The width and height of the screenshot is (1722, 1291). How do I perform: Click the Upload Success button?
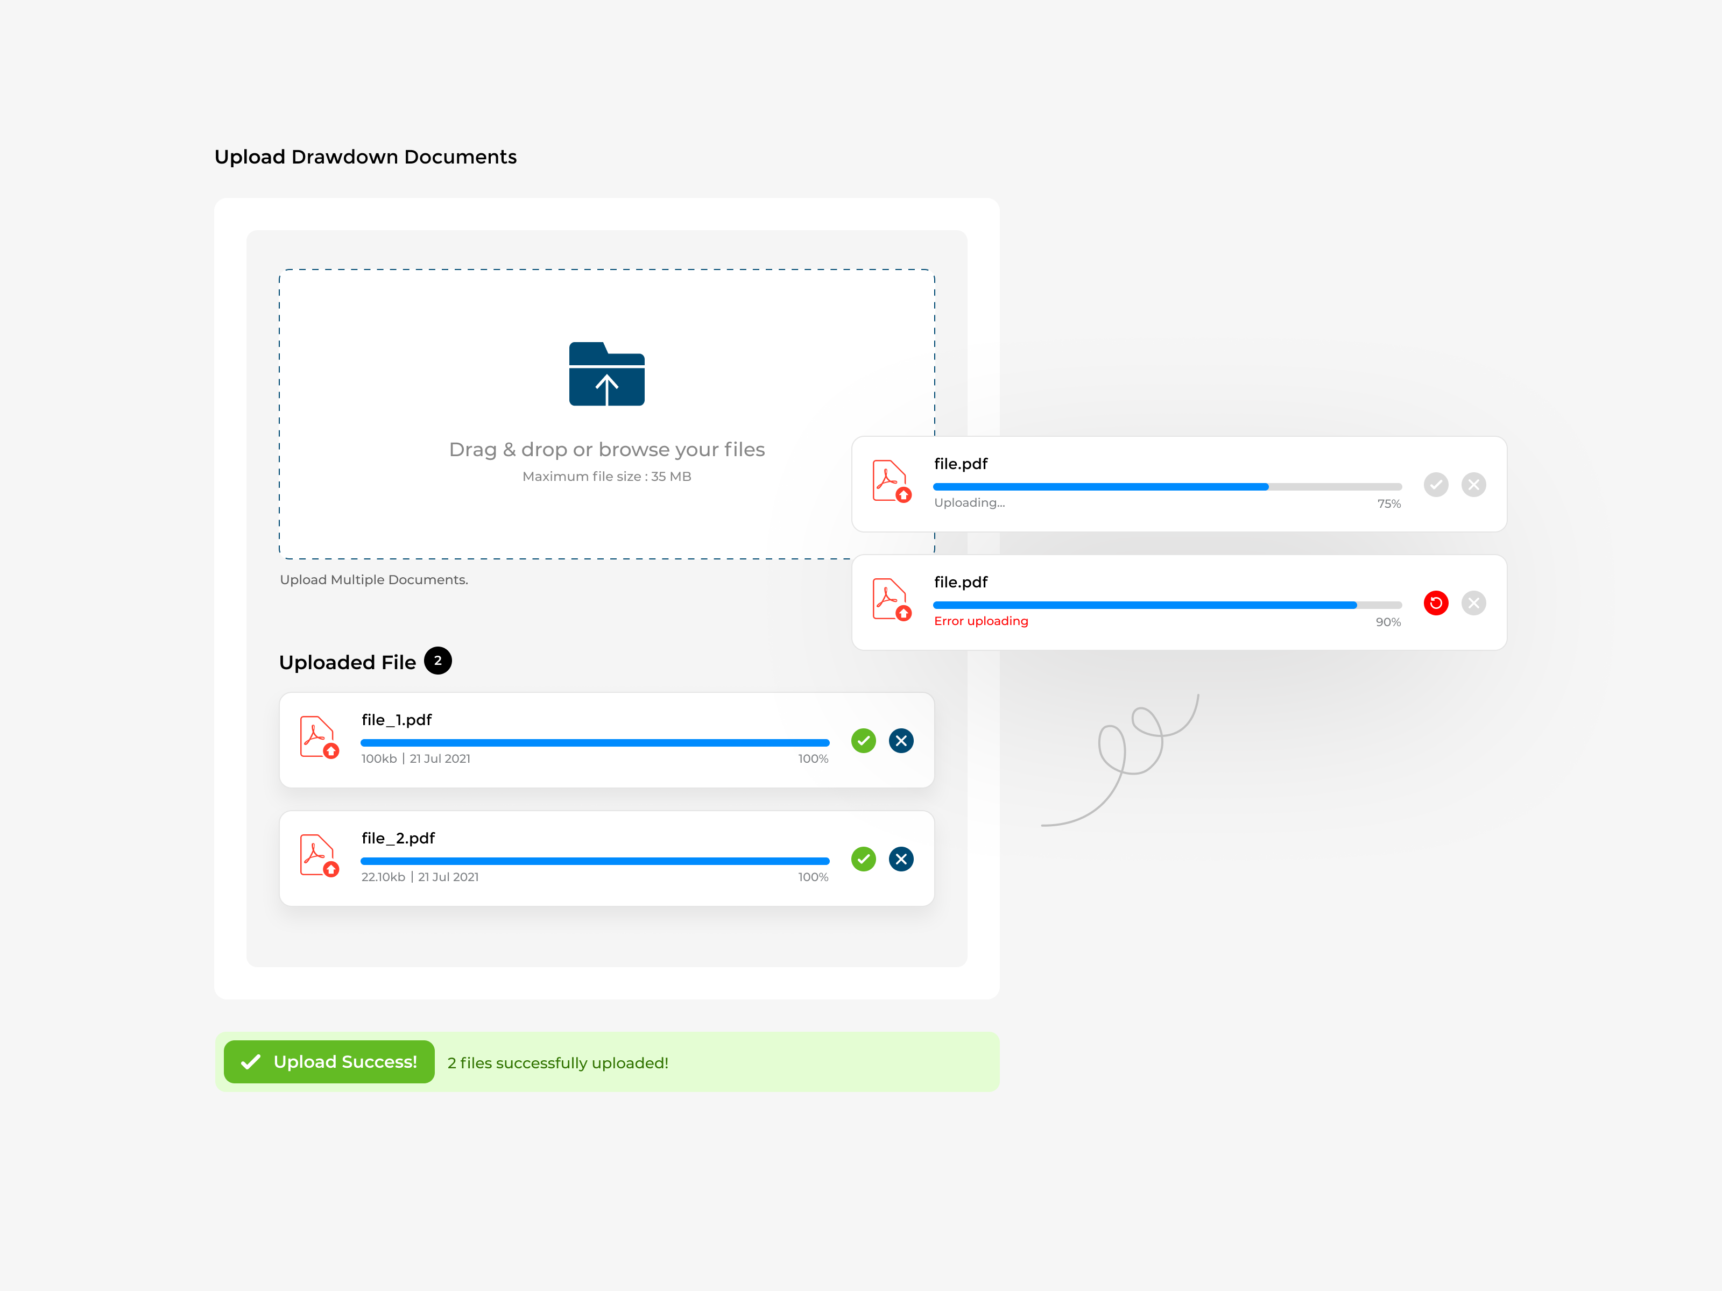click(x=328, y=1061)
